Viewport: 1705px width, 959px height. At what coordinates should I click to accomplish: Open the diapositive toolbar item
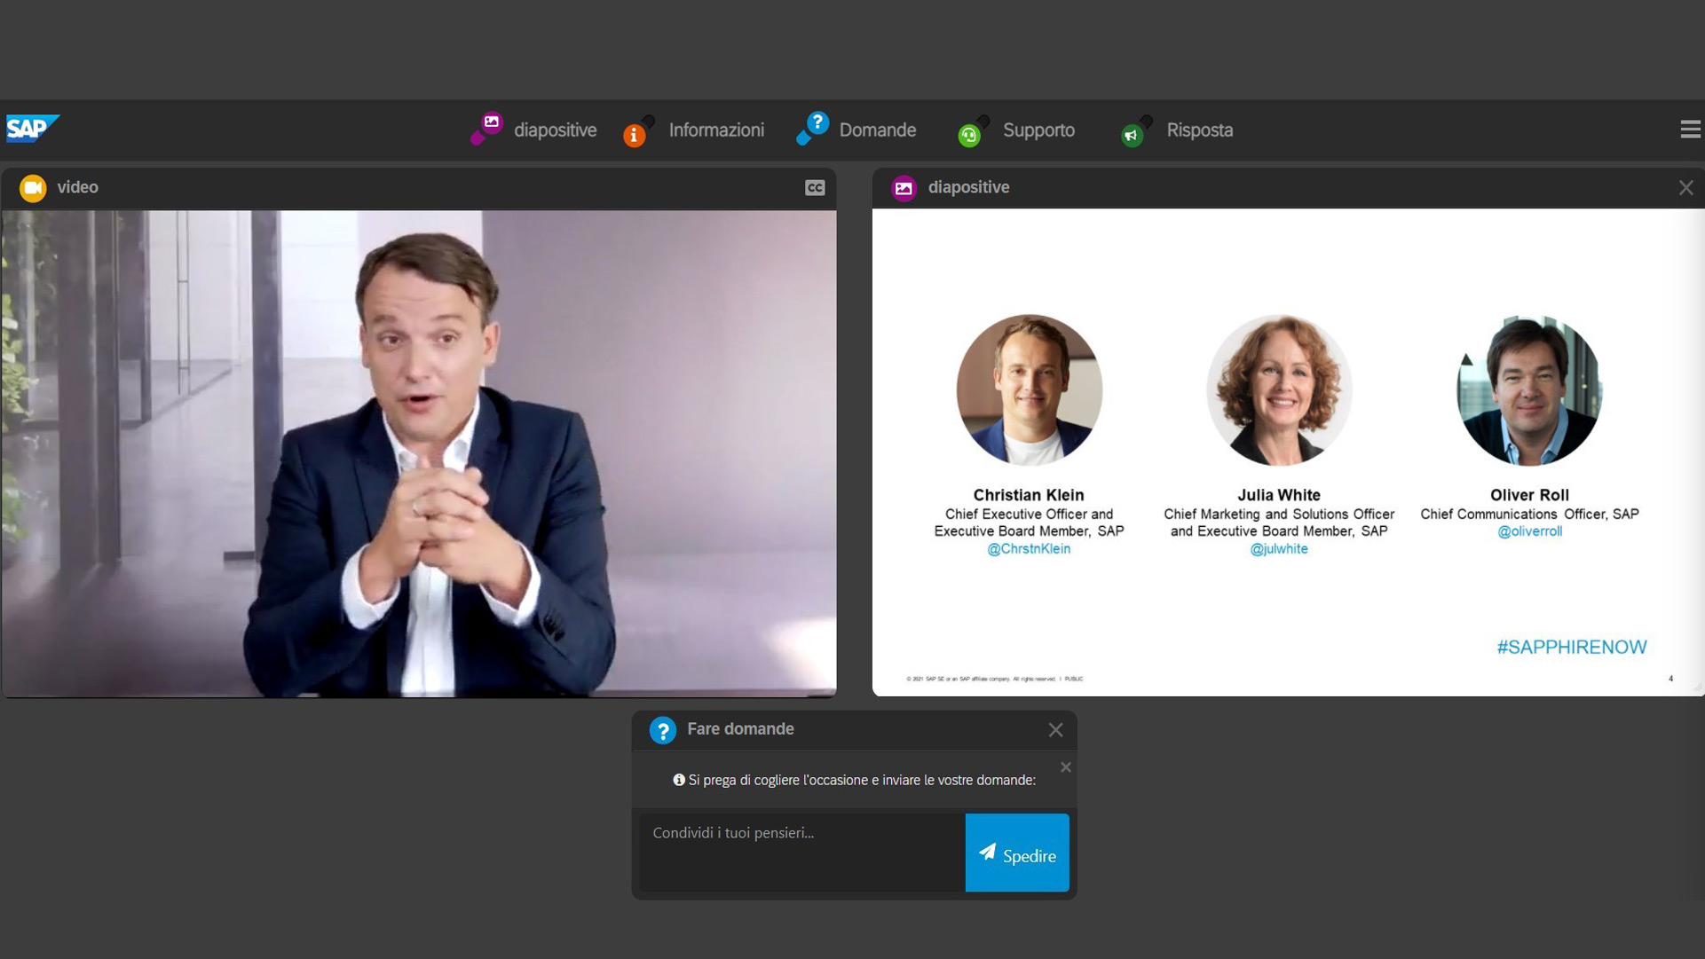[533, 130]
